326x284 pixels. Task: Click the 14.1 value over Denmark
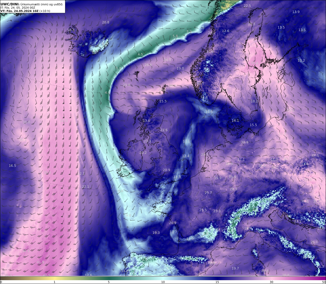[235, 121]
